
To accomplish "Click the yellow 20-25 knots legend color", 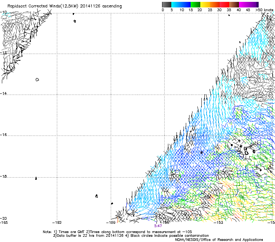I will pyautogui.click(x=205, y=4).
